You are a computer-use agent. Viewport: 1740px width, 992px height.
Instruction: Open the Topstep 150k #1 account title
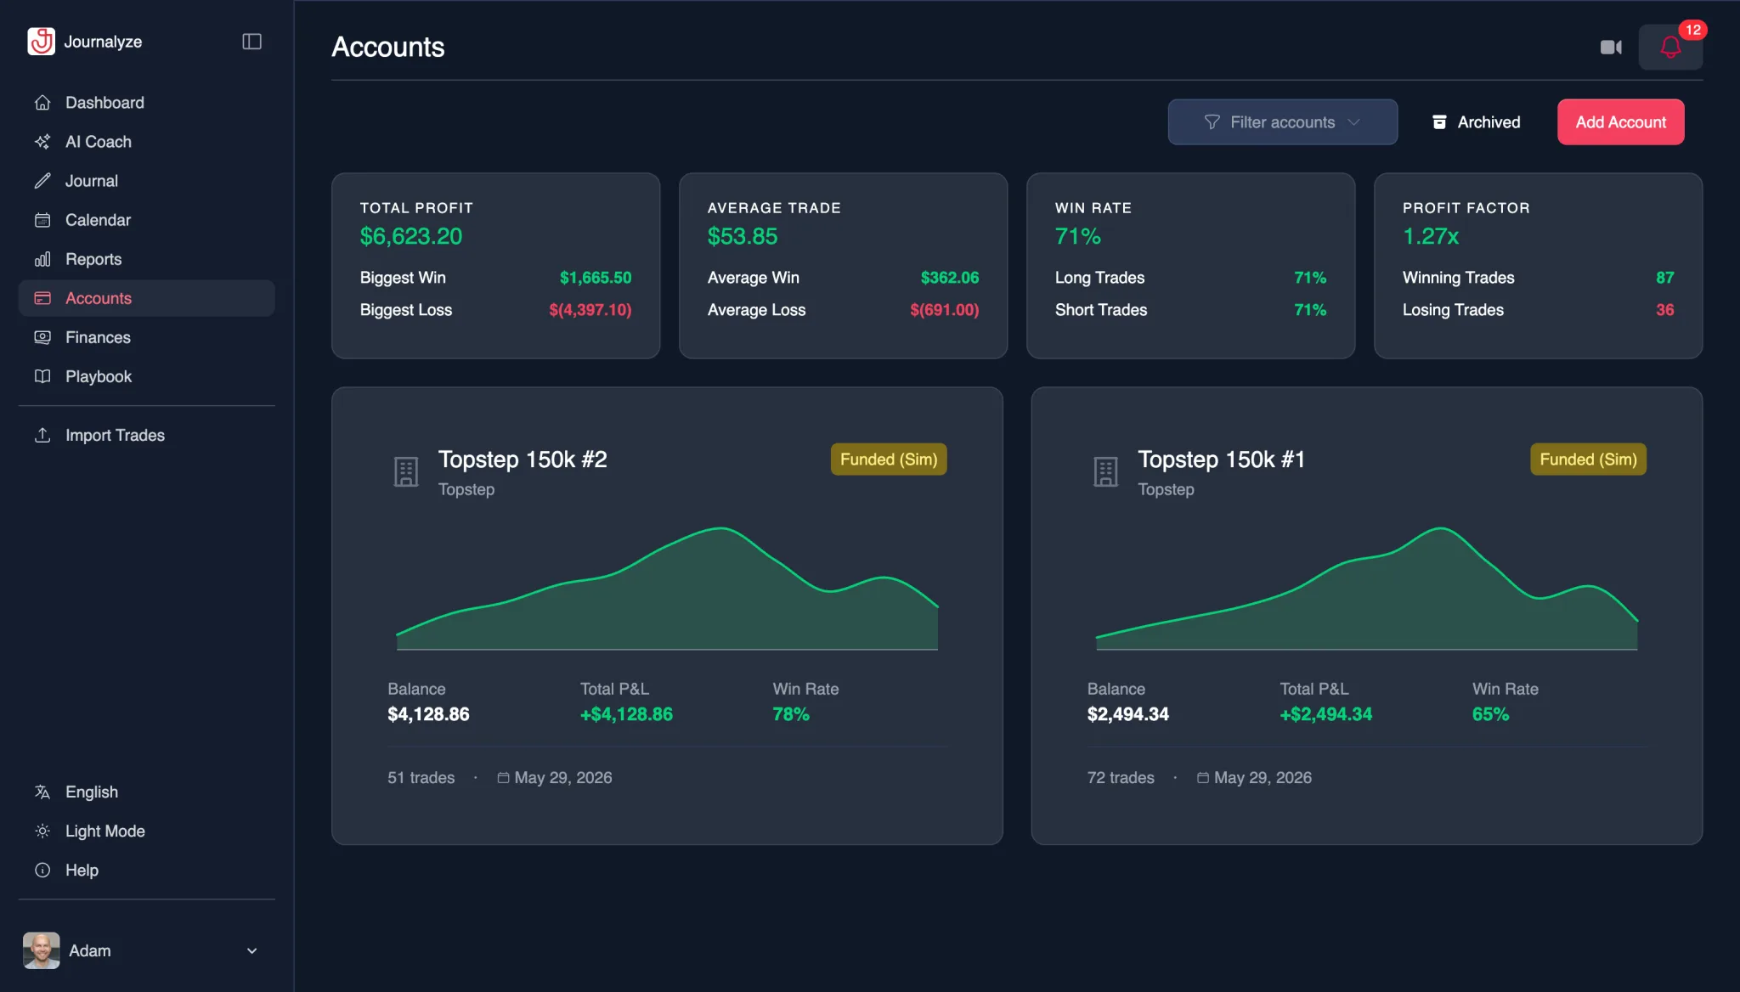(x=1221, y=459)
